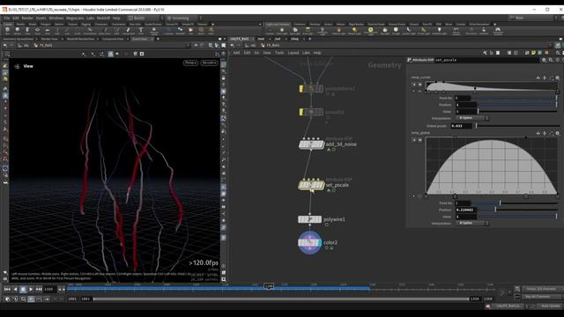Open the Render menu in main menu bar
This screenshot has width=564, height=317.
tap(27, 18)
